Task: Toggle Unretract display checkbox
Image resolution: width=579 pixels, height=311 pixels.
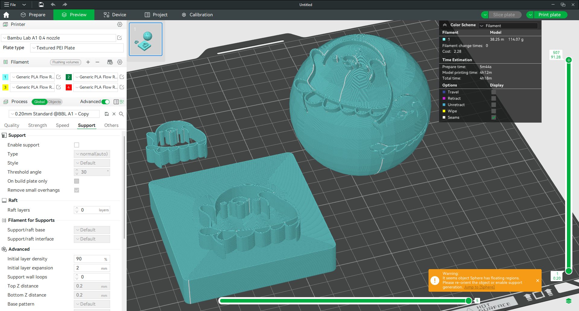Action: pos(494,105)
